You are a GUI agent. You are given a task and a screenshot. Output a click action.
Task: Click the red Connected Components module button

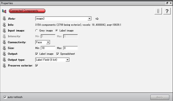27,11
